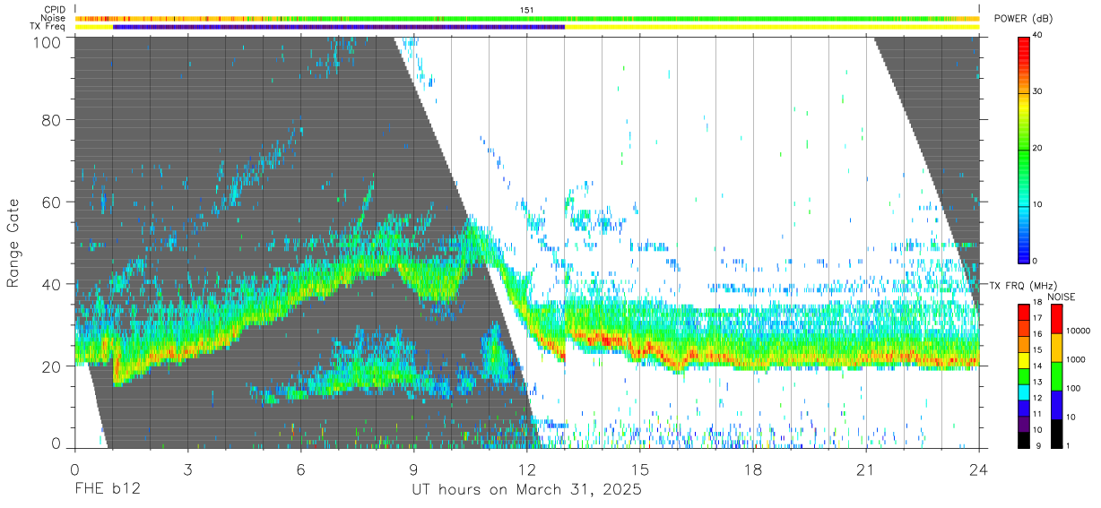The height and width of the screenshot is (508, 1101).
Task: Click UT hour tick label '3'
Action: (187, 469)
